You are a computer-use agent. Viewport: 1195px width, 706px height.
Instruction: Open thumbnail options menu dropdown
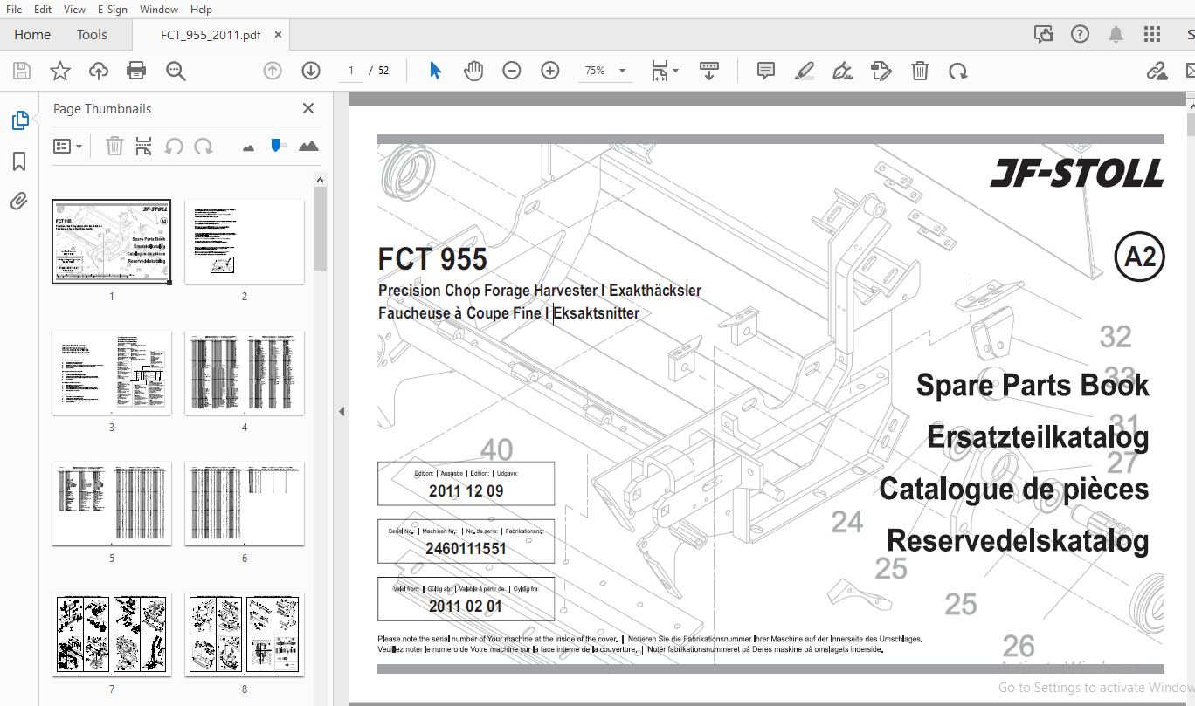click(68, 147)
